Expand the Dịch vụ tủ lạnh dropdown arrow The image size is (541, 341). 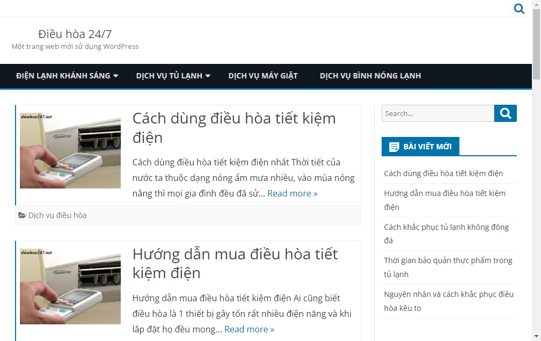[208, 76]
